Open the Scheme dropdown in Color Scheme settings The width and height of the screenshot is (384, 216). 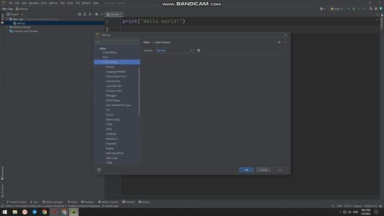pyautogui.click(x=175, y=50)
